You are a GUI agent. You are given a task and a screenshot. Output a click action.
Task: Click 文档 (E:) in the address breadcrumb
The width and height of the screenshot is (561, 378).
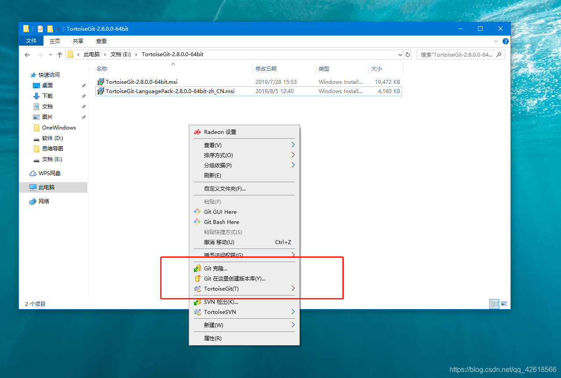click(121, 54)
